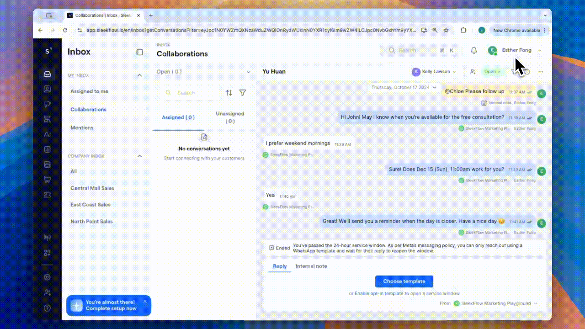Click the browser reload button

tap(65, 30)
